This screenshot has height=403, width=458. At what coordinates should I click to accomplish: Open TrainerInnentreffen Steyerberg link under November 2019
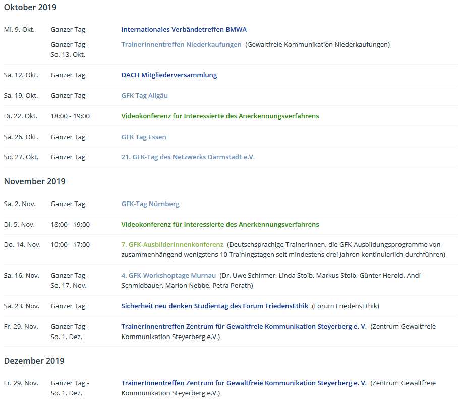(x=244, y=326)
